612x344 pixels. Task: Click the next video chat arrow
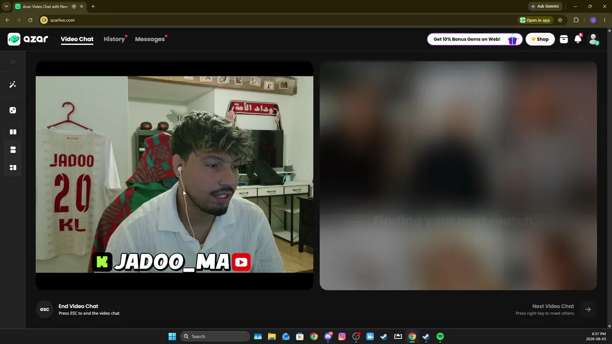click(588, 310)
